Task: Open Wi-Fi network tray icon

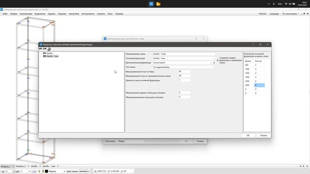Action: click(286, 4)
